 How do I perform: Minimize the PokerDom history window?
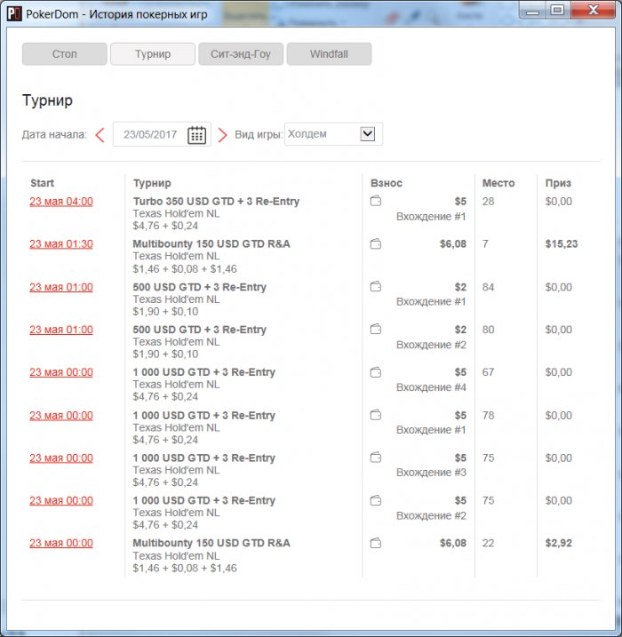[532, 10]
